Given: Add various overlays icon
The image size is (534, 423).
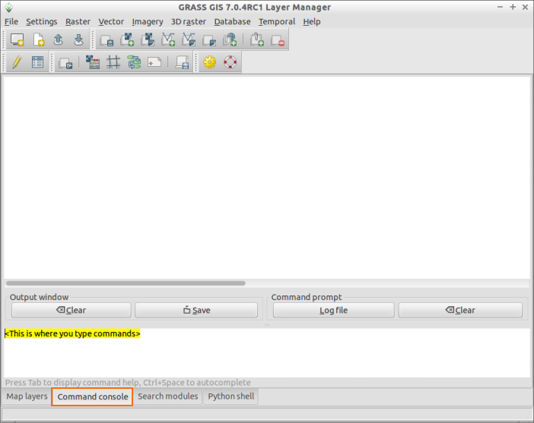Looking at the screenshot, I should (209, 40).
